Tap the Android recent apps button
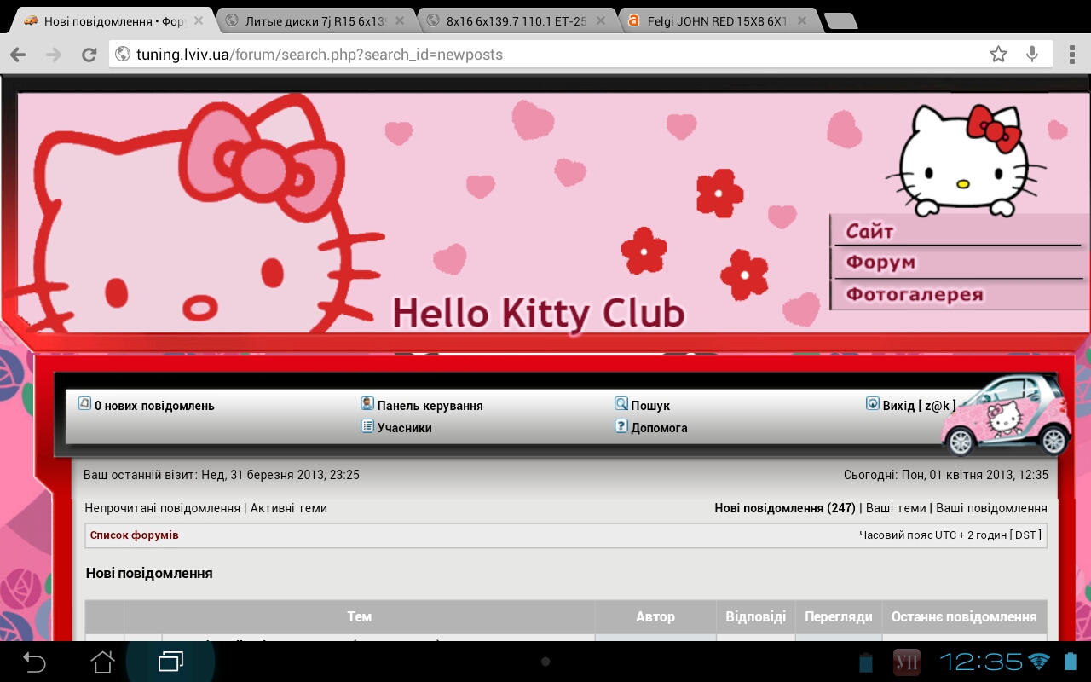Screen dimensions: 1091x682 [x=170, y=662]
